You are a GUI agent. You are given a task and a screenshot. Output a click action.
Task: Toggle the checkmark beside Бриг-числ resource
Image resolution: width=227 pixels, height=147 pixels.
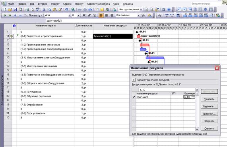134,97
